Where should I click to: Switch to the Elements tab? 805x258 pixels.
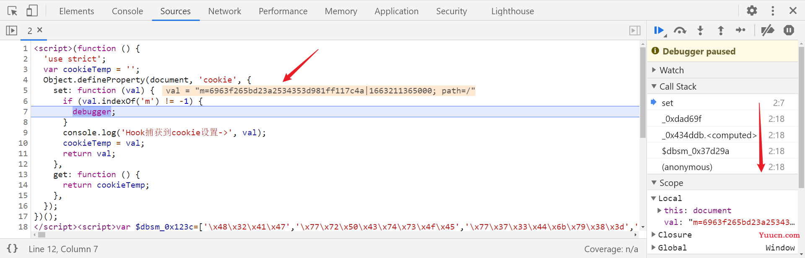click(x=77, y=11)
